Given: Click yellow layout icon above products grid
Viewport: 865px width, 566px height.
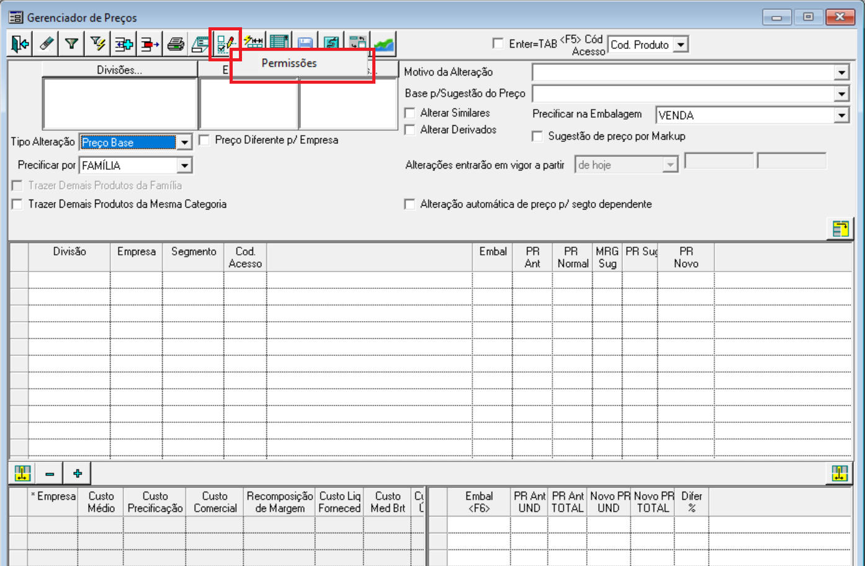Looking at the screenshot, I should tap(841, 229).
